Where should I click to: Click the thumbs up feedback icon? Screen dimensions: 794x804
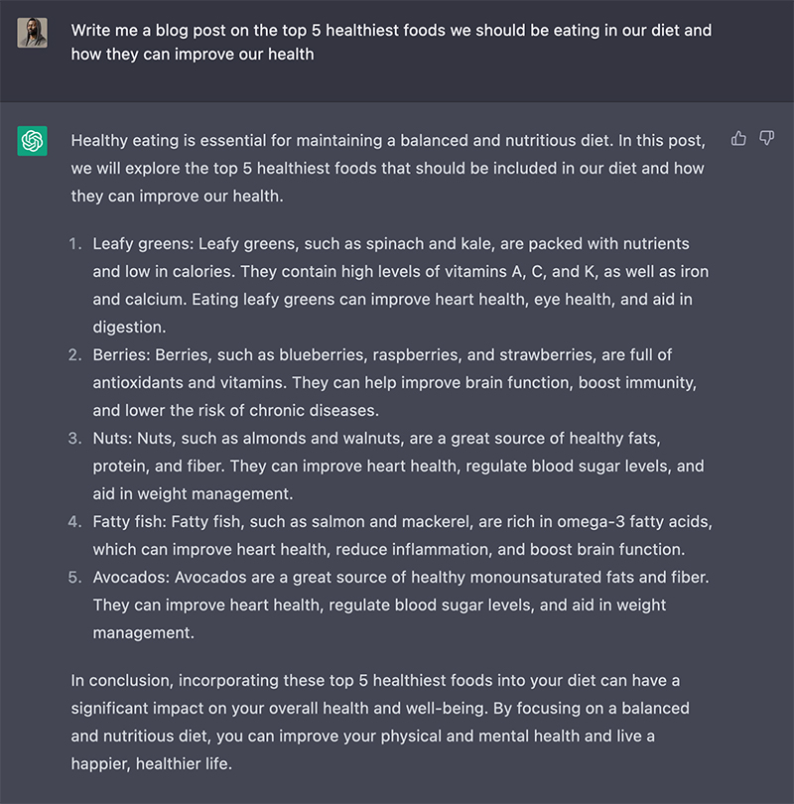[738, 138]
